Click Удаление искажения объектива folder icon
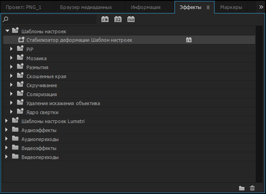Viewport: 266px width, 194px height. click(20, 102)
